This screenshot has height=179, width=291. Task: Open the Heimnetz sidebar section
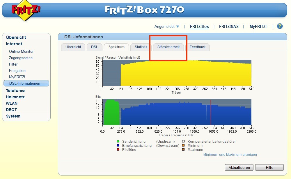[x=15, y=97]
